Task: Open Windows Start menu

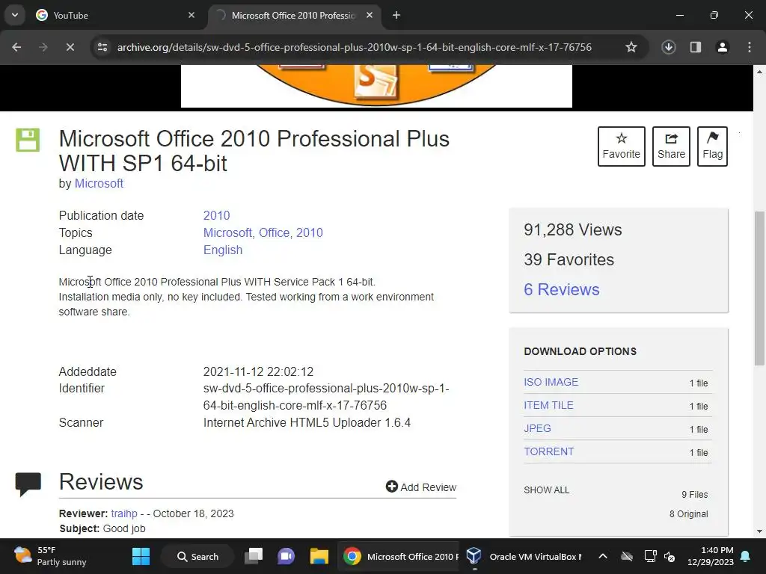Action: (x=141, y=556)
